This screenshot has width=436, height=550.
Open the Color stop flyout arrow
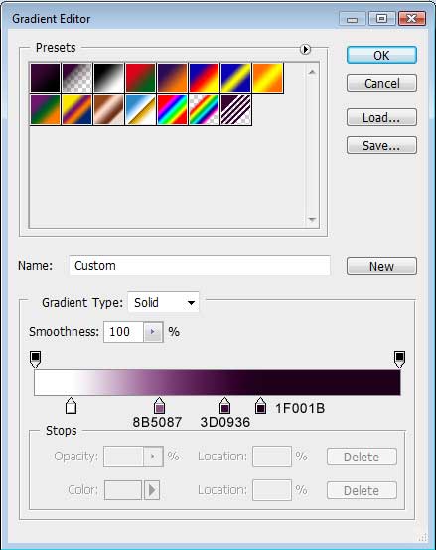pyautogui.click(x=152, y=490)
